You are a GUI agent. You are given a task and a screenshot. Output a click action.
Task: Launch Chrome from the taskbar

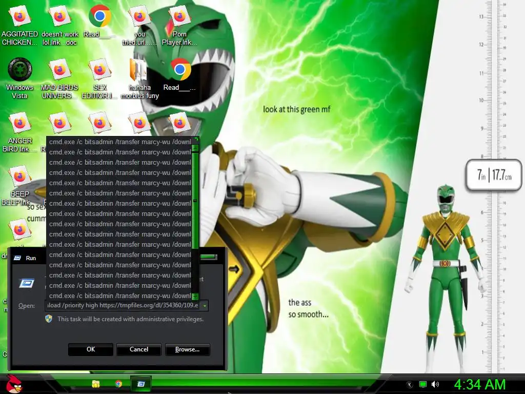pyautogui.click(x=118, y=384)
